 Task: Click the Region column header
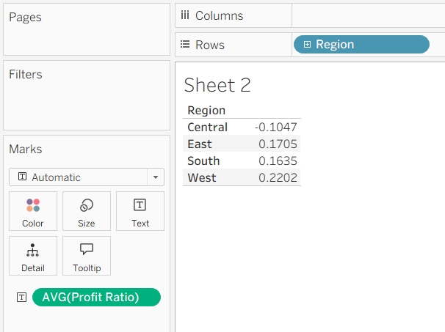click(206, 111)
